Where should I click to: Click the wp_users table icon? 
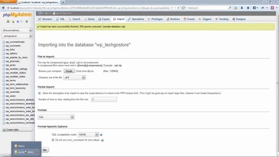click(4, 96)
